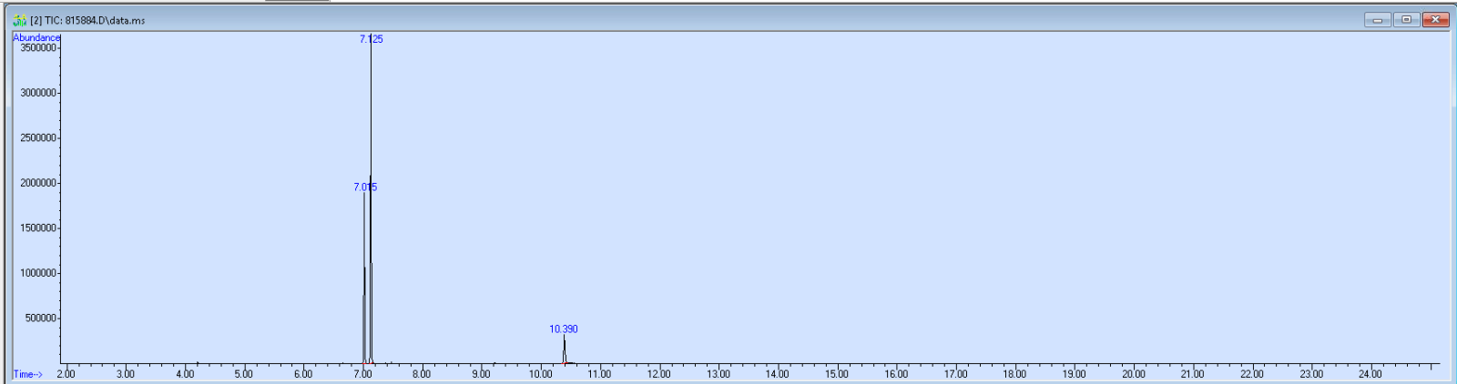The image size is (1457, 384).
Task: Click the 3000000 abundance tick value
Action: point(38,93)
